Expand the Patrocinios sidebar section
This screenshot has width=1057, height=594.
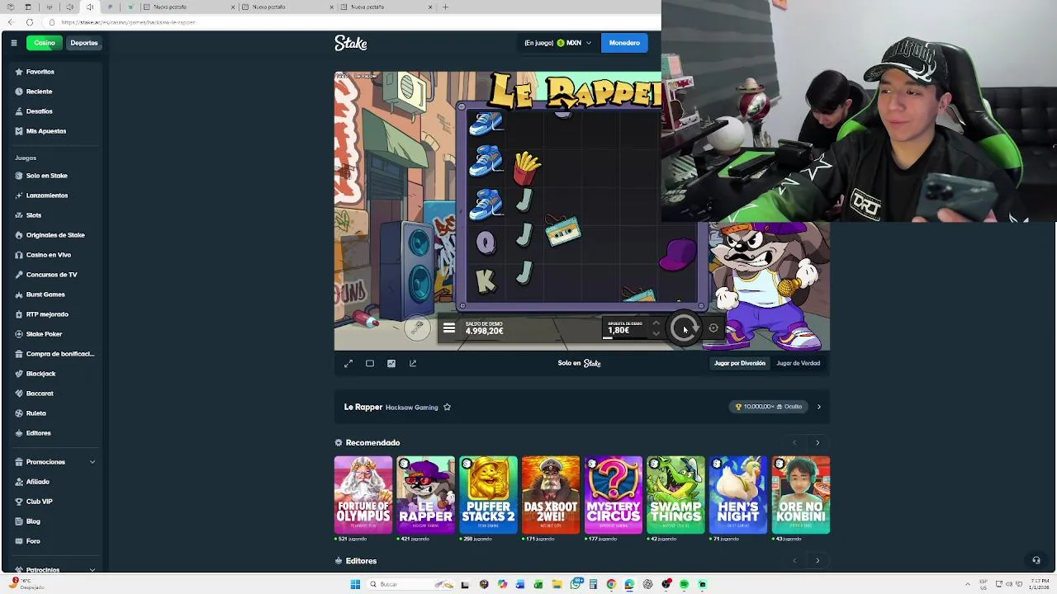[x=55, y=569]
